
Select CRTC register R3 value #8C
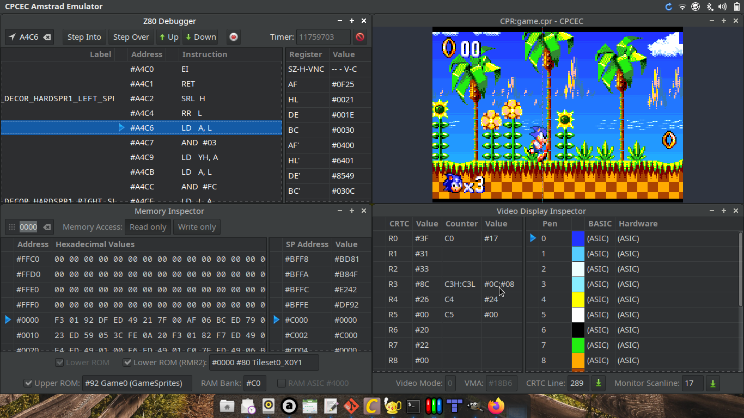[422, 284]
